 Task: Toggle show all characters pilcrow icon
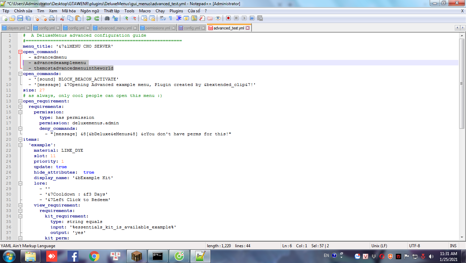(x=170, y=18)
